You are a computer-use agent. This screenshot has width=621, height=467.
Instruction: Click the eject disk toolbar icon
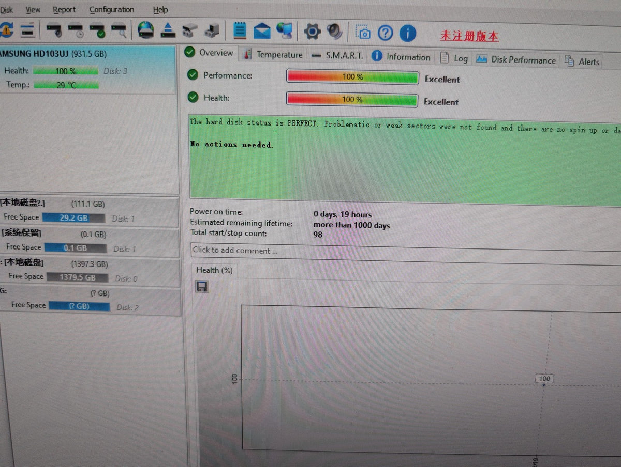(168, 30)
